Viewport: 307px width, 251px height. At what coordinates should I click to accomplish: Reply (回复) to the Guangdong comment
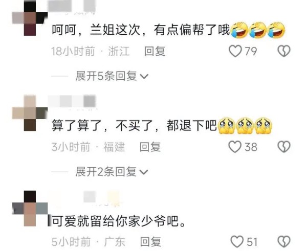pyautogui.click(x=150, y=242)
